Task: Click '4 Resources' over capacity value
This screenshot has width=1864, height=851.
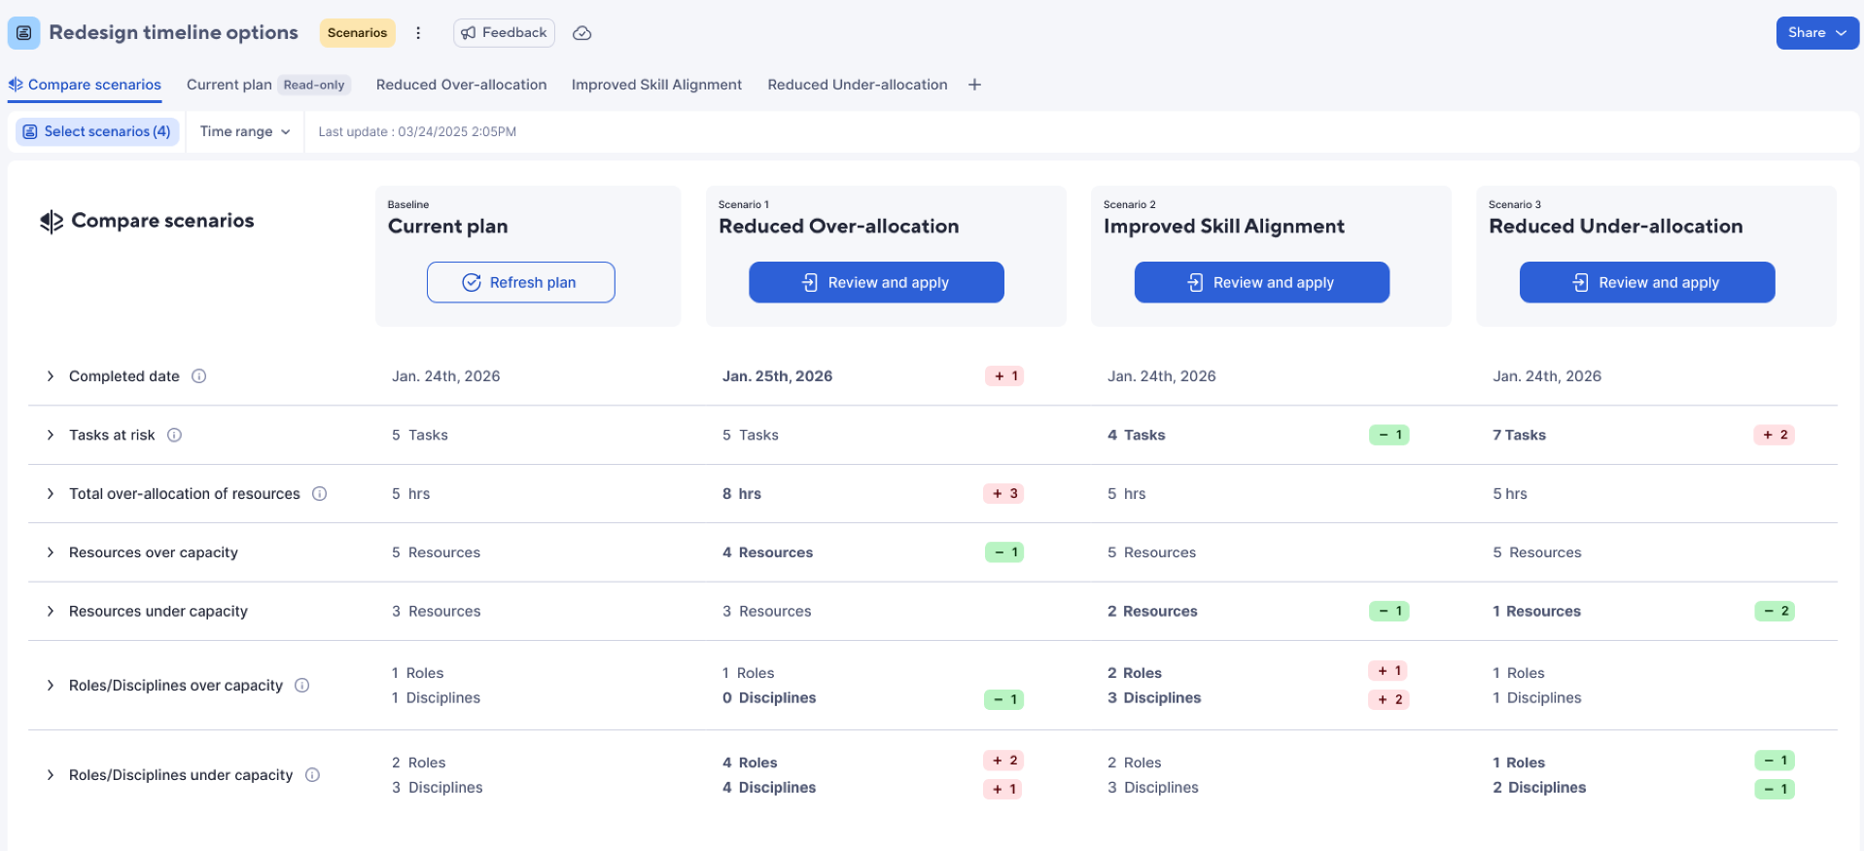Action: (767, 552)
